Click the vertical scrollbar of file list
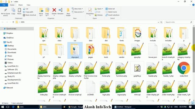Image resolution: width=195 pixels, height=109 pixels. click(x=194, y=49)
